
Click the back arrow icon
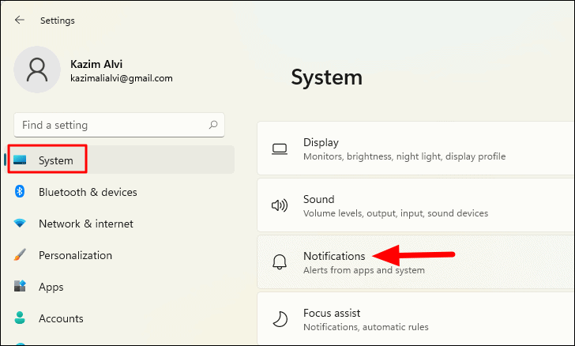tap(20, 21)
